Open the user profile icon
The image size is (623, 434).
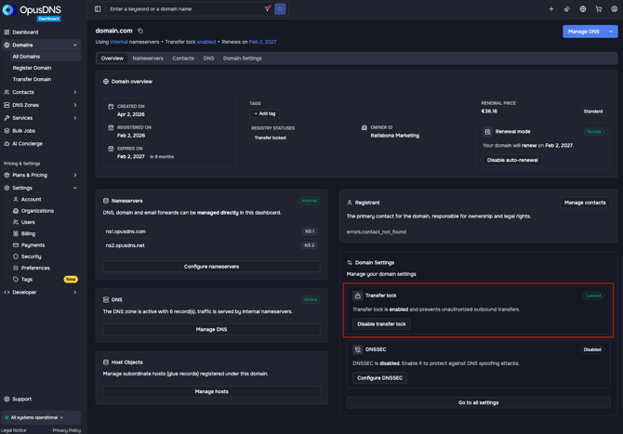tap(614, 8)
